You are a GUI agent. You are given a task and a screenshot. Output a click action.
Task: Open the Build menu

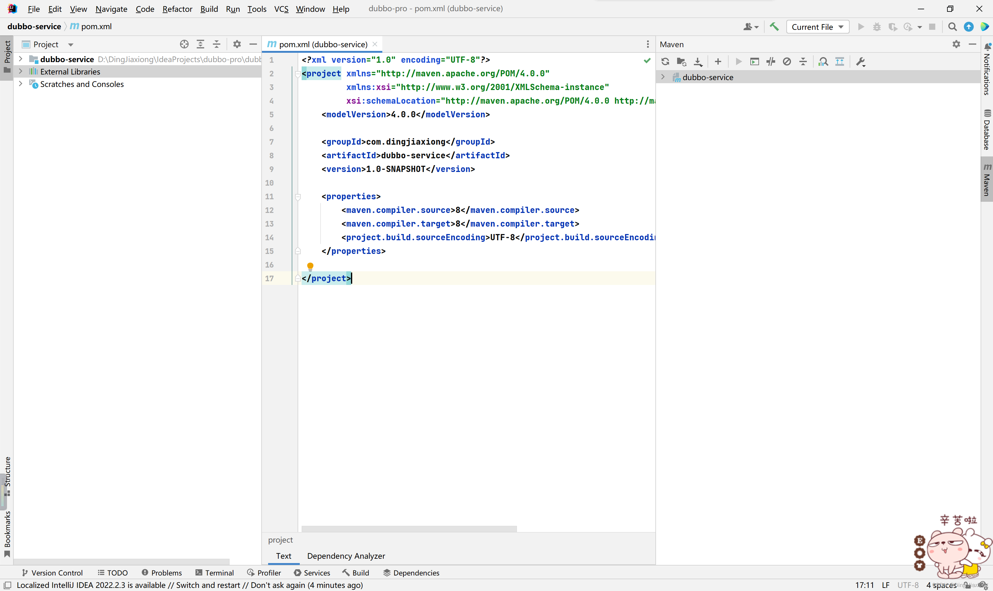209,8
